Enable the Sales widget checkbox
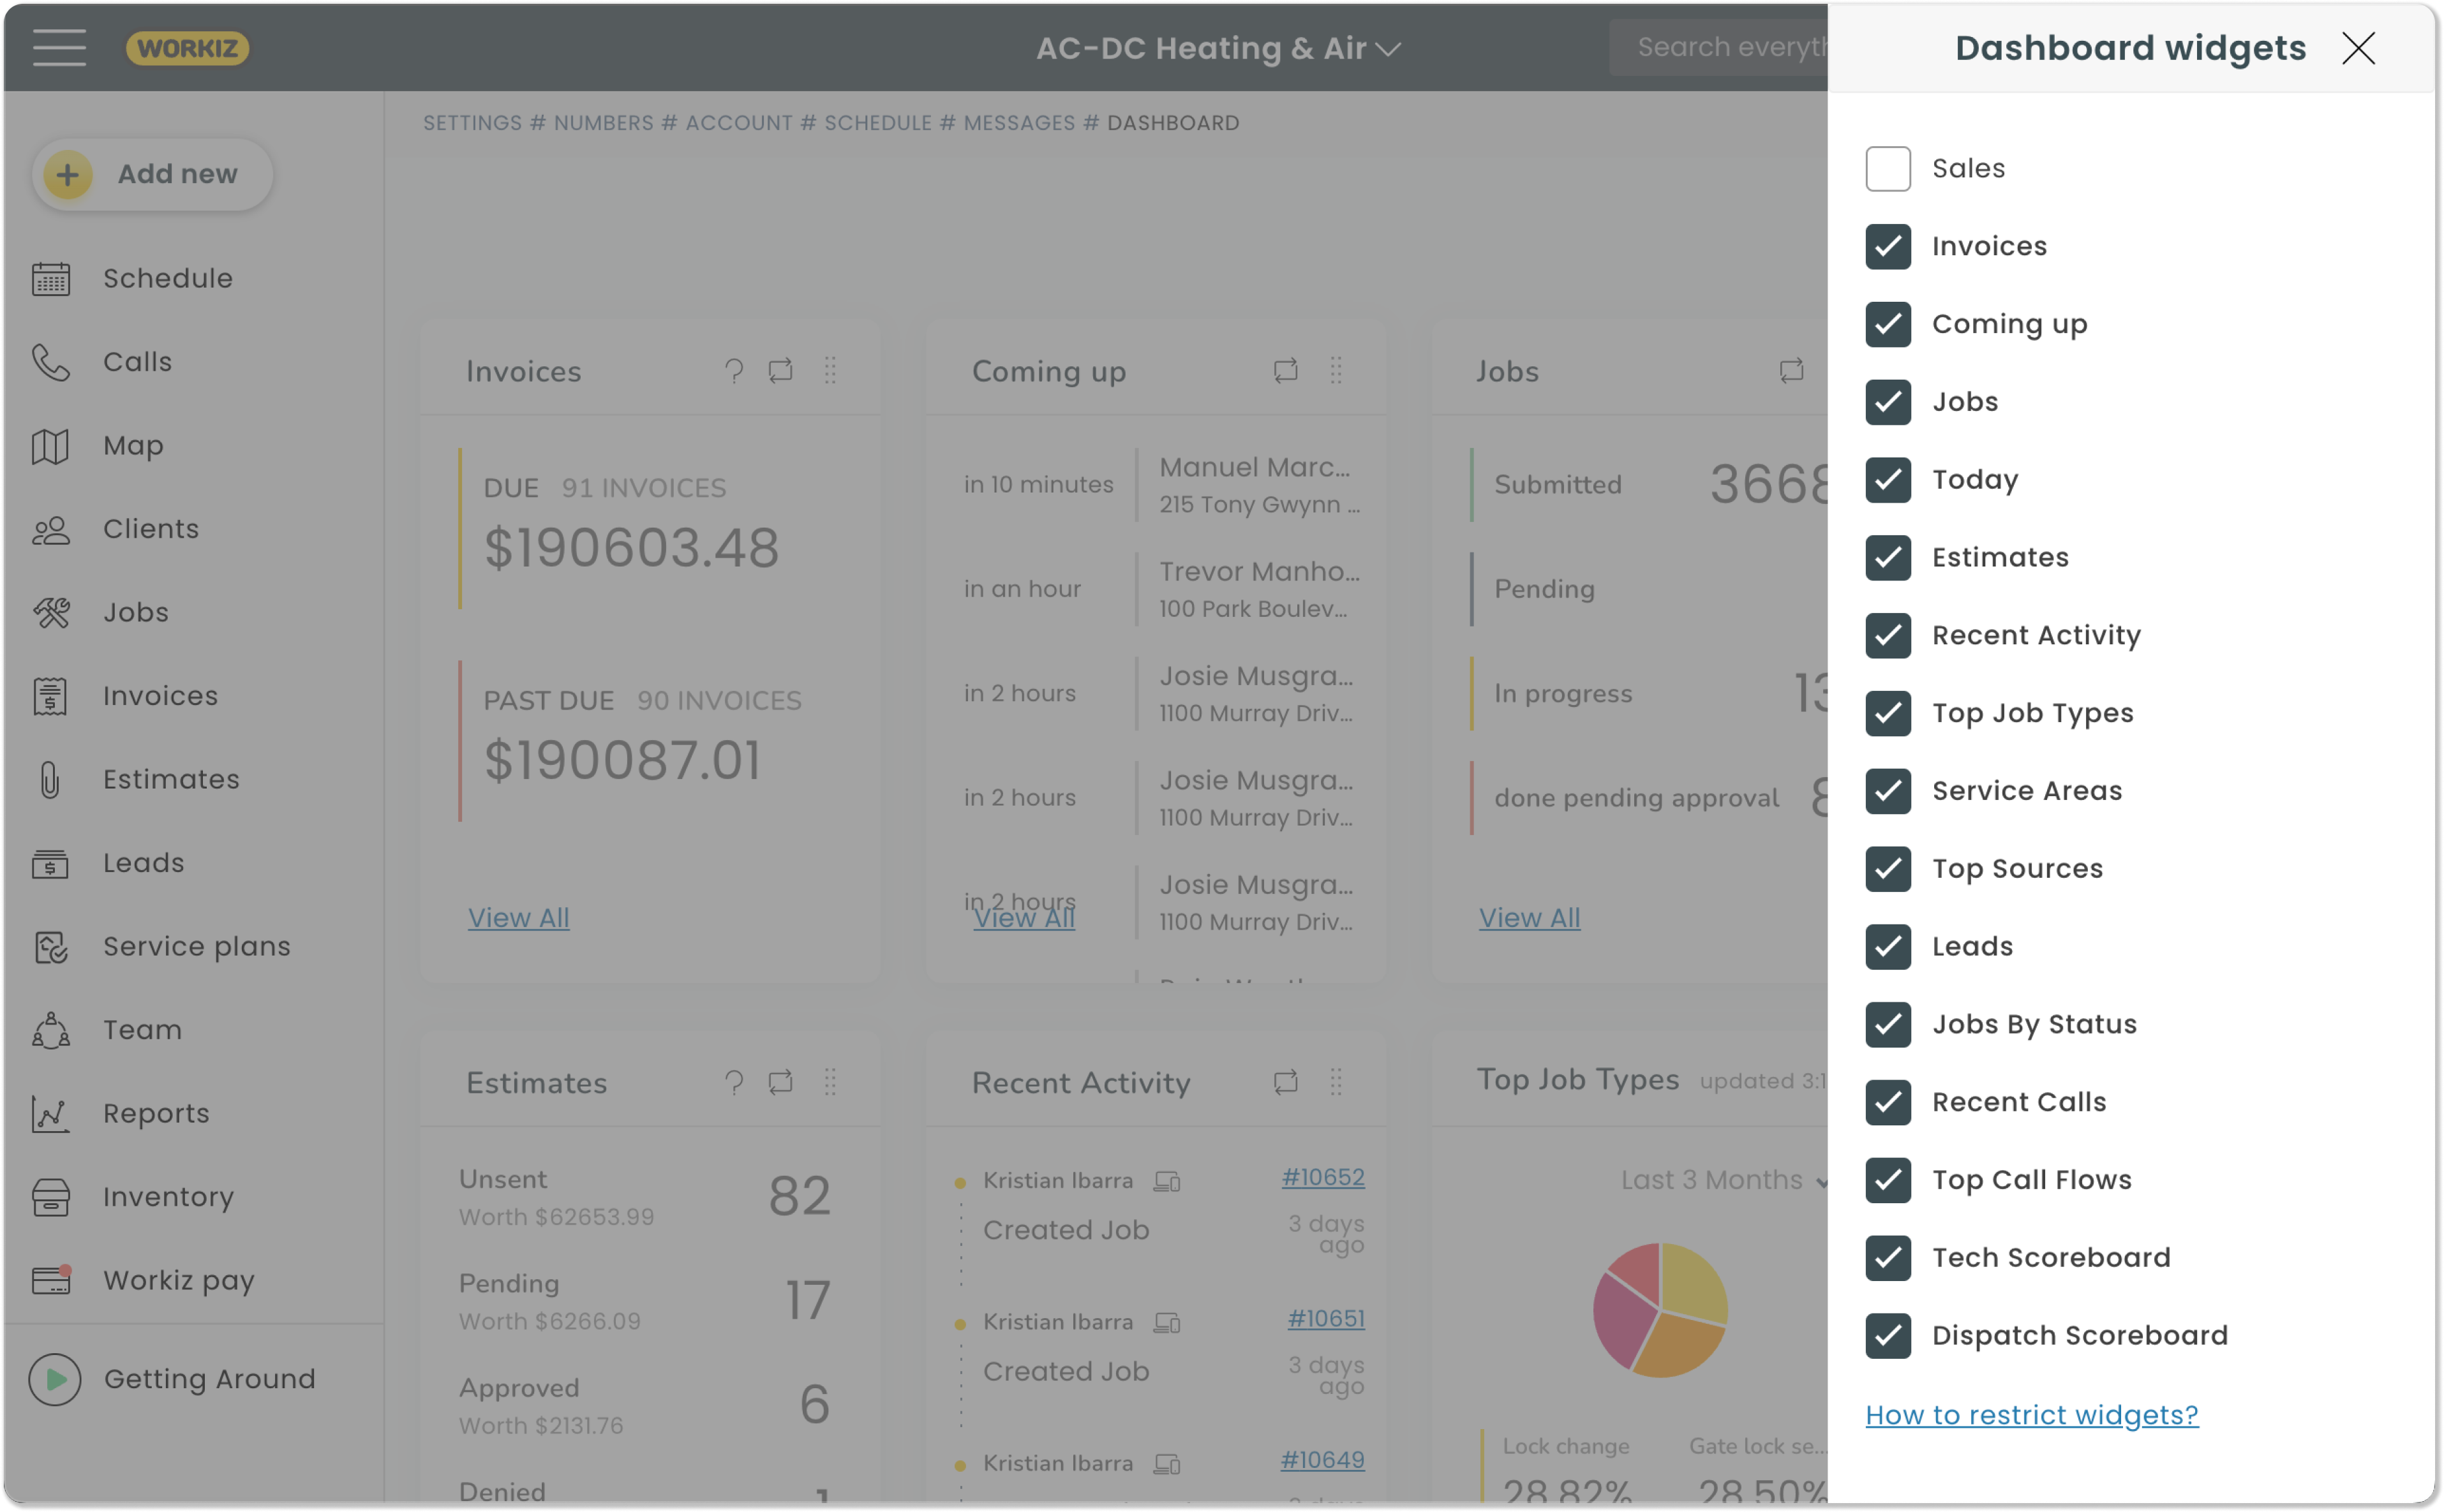2444x1512 pixels. (x=1888, y=168)
